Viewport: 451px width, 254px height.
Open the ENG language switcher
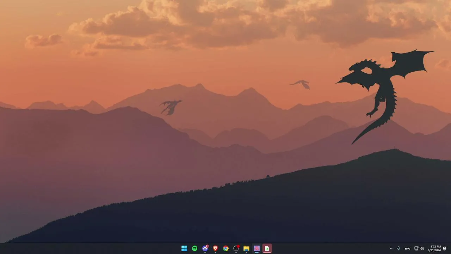point(407,248)
